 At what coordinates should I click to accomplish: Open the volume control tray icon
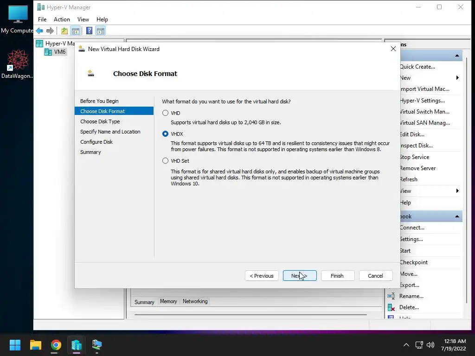(x=430, y=345)
